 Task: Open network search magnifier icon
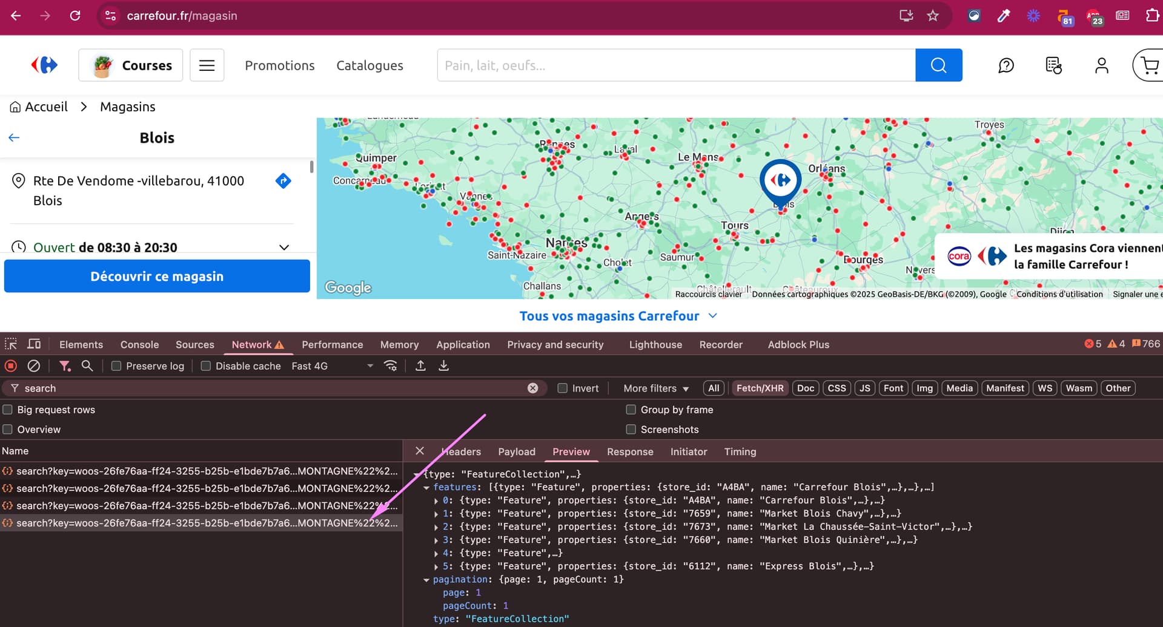pyautogui.click(x=87, y=366)
